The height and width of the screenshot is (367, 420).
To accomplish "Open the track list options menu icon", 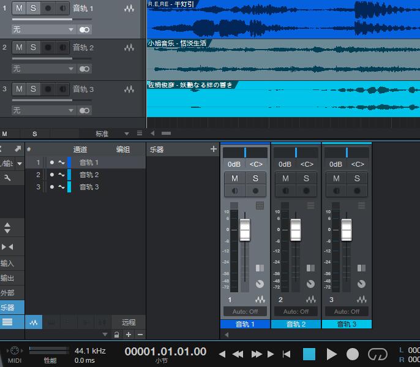I will [x=140, y=133].
